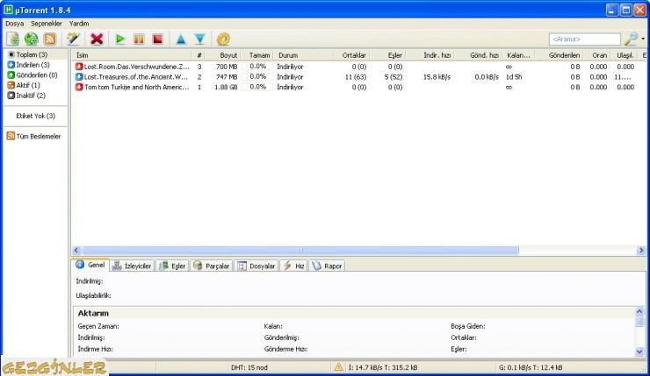Click the red status icon of Tom tom torrent
The width and height of the screenshot is (650, 376).
[x=79, y=87]
